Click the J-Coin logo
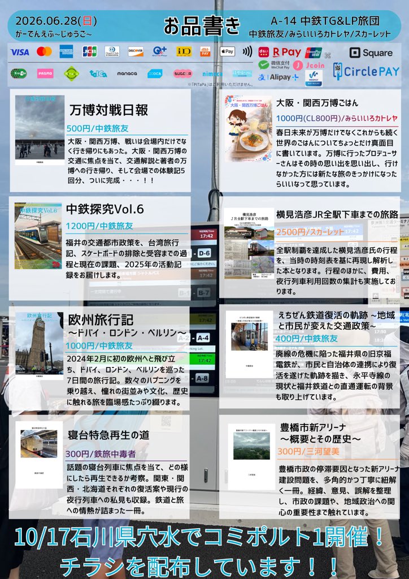The width and height of the screenshot is (409, 579). click(x=308, y=66)
